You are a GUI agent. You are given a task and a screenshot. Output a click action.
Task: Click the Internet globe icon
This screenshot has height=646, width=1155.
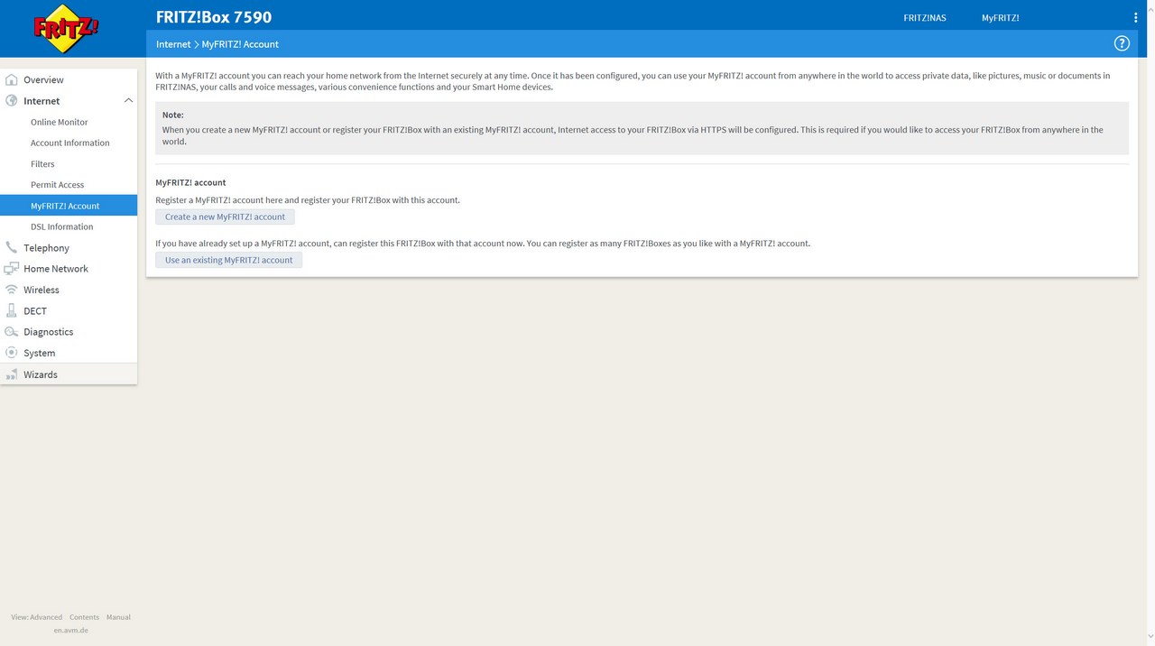[12, 101]
